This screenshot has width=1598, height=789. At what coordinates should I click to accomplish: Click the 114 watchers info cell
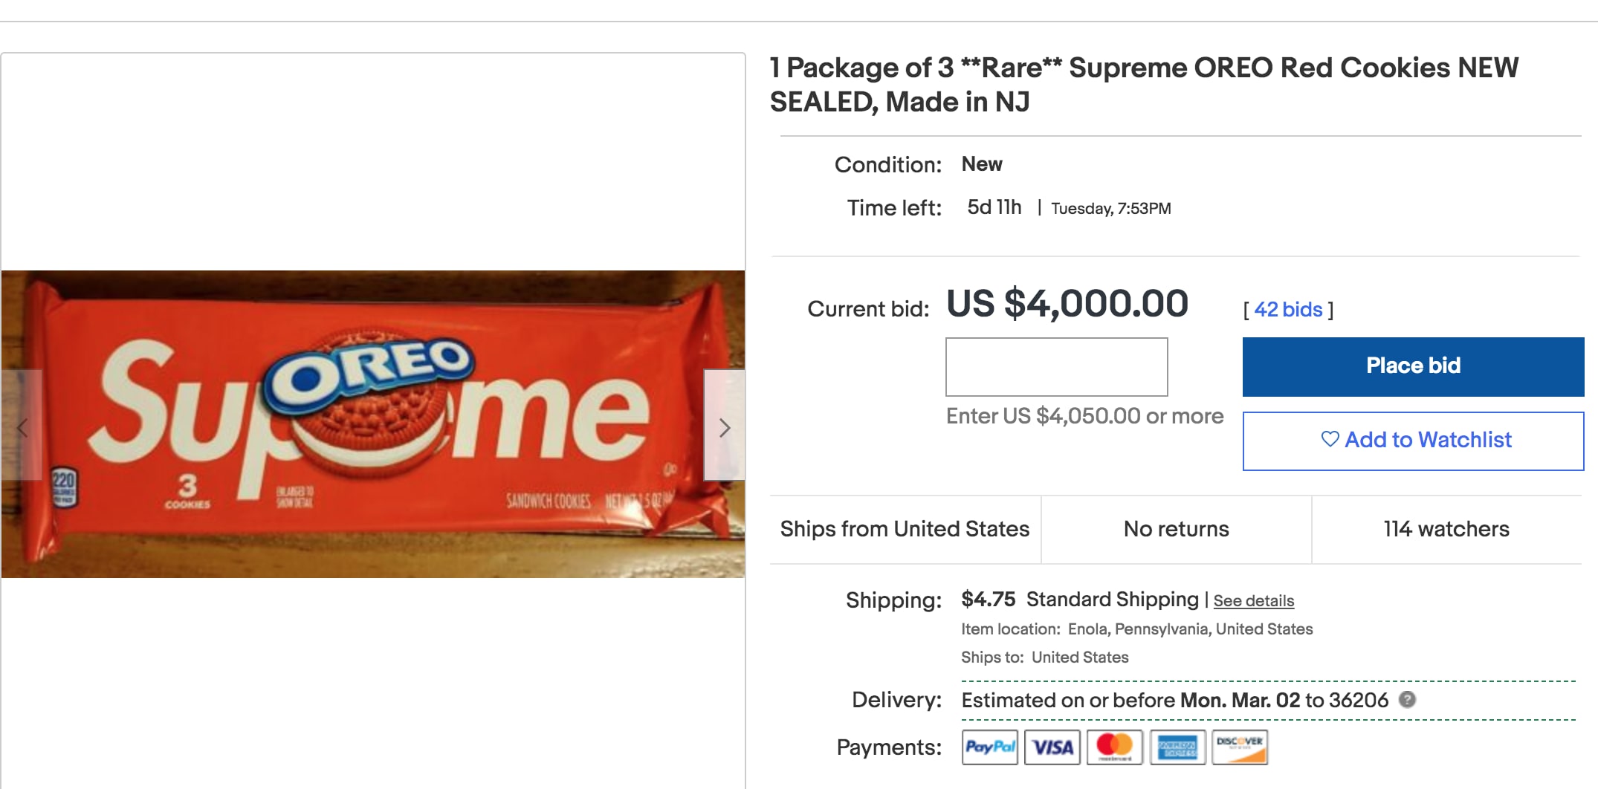[x=1446, y=529]
